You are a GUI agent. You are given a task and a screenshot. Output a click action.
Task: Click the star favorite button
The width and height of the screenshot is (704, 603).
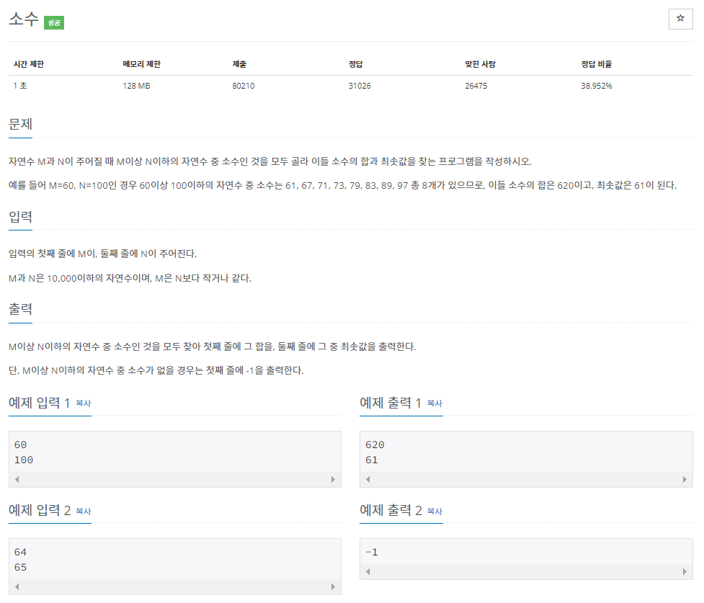680,19
